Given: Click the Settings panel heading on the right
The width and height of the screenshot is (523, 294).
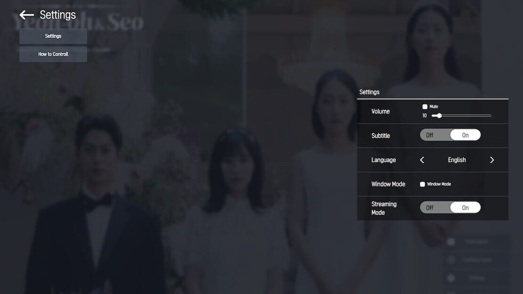Looking at the screenshot, I should coord(369,92).
